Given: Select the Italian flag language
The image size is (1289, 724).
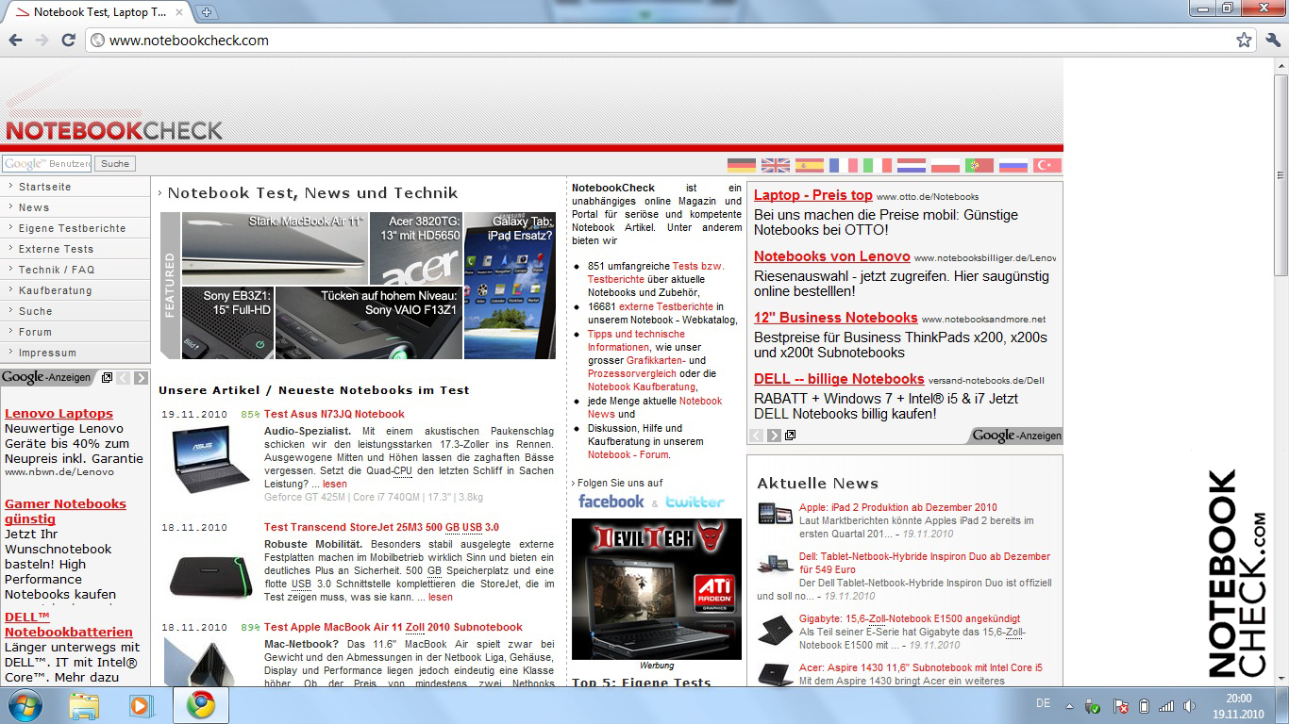Looking at the screenshot, I should click(x=878, y=165).
